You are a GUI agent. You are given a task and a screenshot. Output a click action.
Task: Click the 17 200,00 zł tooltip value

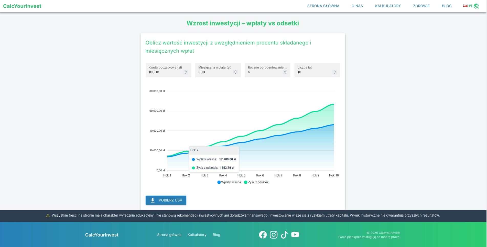(228, 159)
